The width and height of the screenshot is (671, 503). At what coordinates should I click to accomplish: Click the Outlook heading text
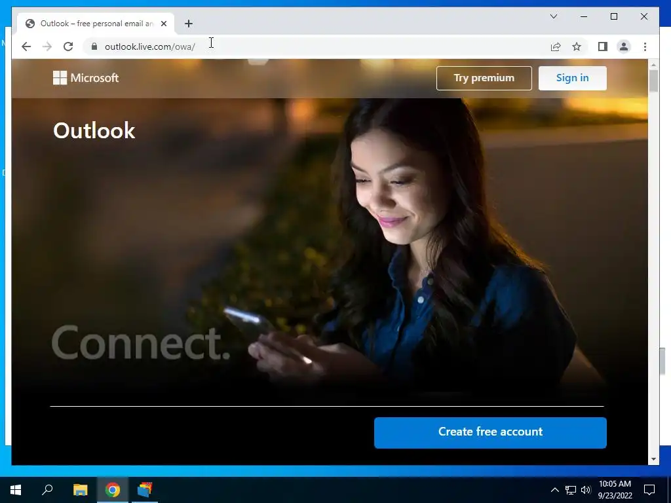tap(94, 130)
